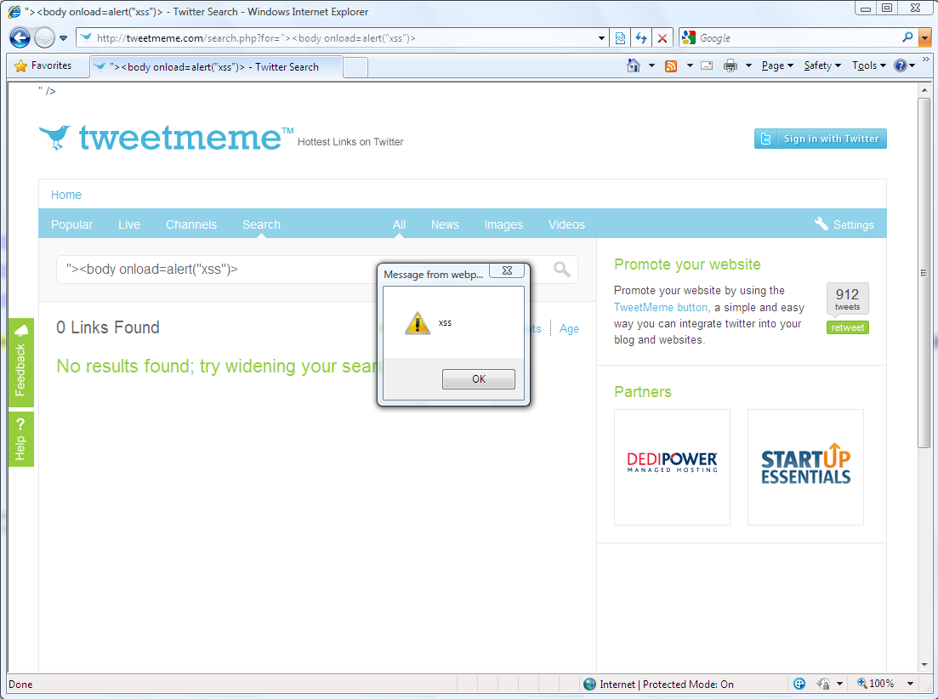Image resolution: width=938 pixels, height=699 pixels.
Task: Click the scrollbar down arrow
Action: click(x=924, y=664)
